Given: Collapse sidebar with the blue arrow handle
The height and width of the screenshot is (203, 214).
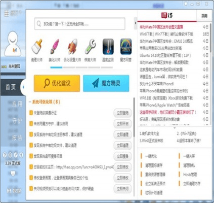Looking at the screenshot, I should (23, 87).
